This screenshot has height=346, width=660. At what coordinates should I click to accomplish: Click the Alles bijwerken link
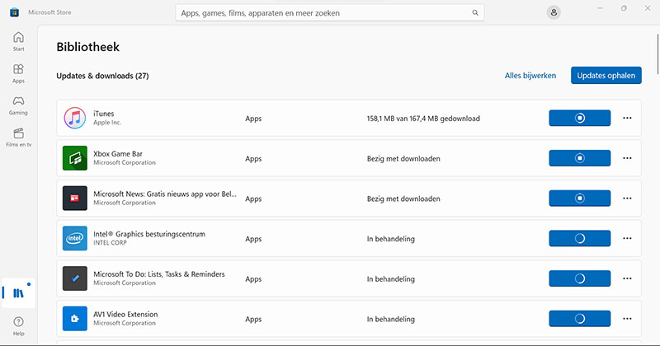(x=530, y=76)
